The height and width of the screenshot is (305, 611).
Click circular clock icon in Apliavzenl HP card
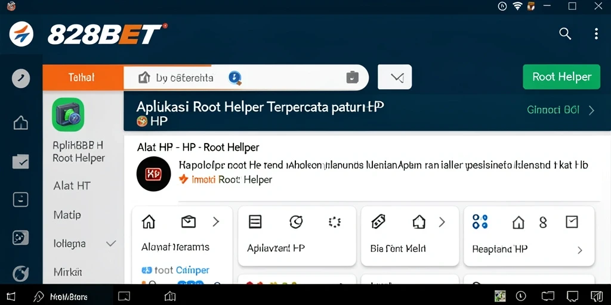(x=296, y=222)
